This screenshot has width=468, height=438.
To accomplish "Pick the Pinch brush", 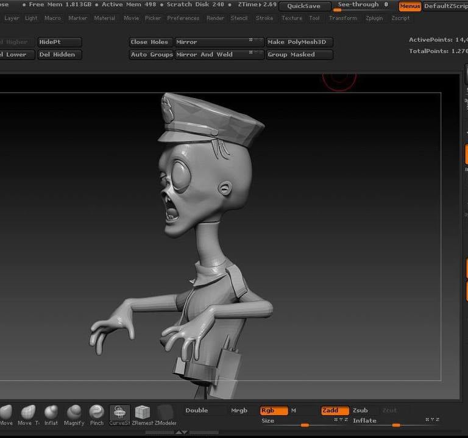I will tap(96, 412).
